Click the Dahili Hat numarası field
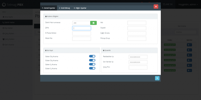 (x=81, y=23)
